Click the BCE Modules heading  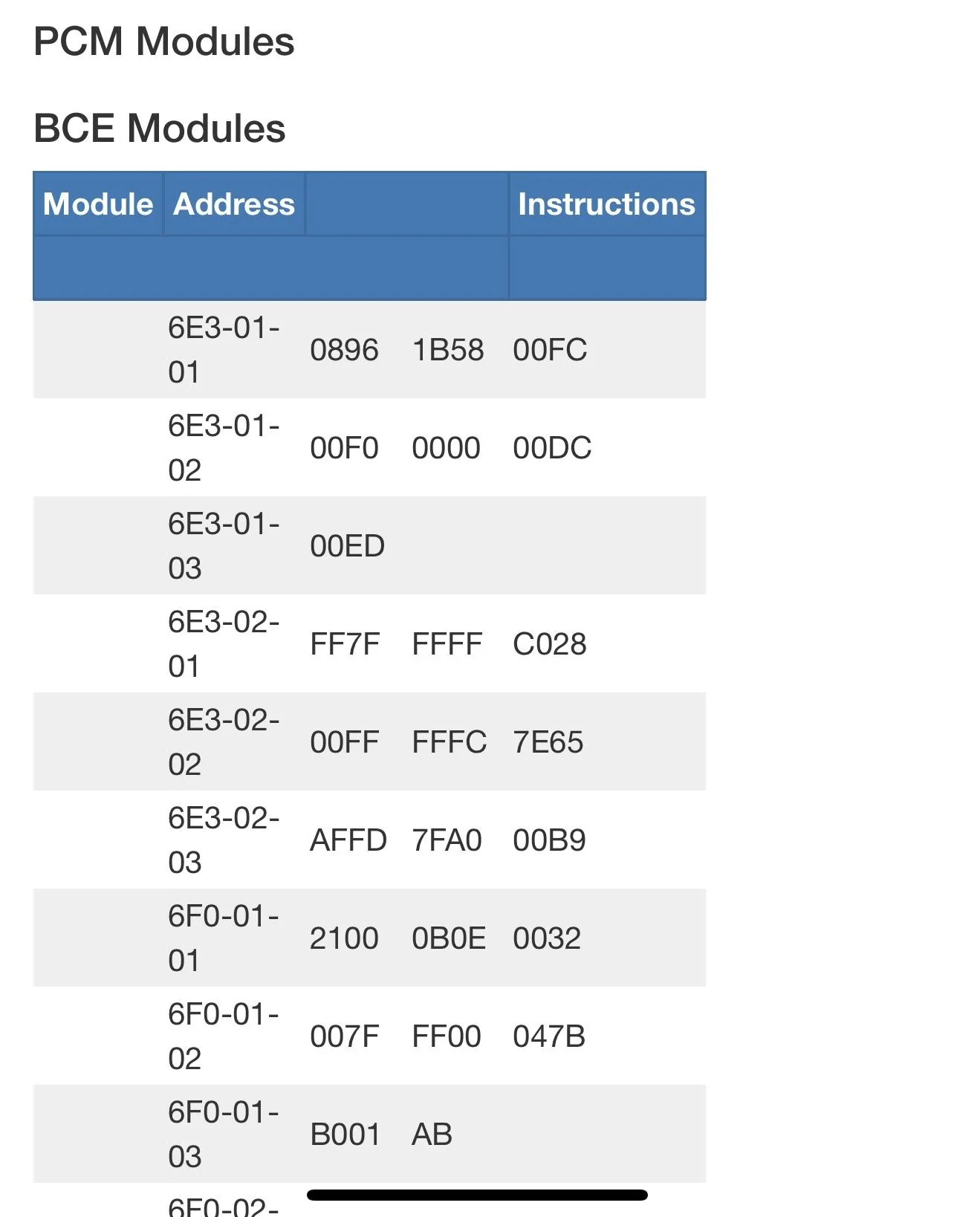point(160,128)
